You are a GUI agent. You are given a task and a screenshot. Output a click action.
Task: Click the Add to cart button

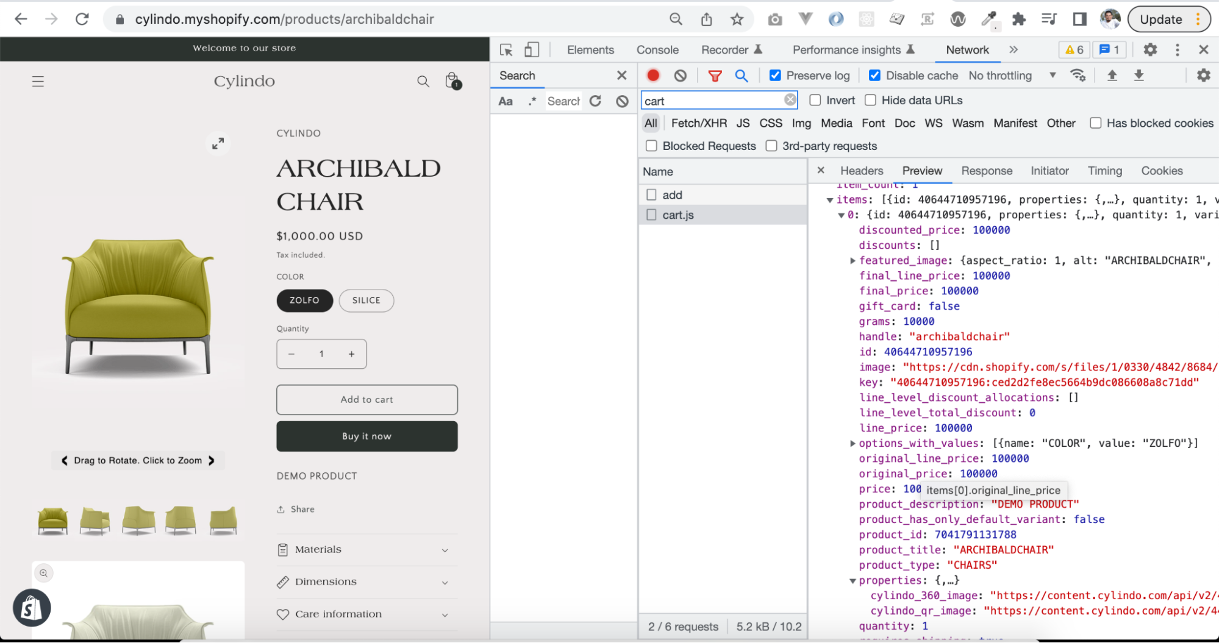click(x=366, y=400)
